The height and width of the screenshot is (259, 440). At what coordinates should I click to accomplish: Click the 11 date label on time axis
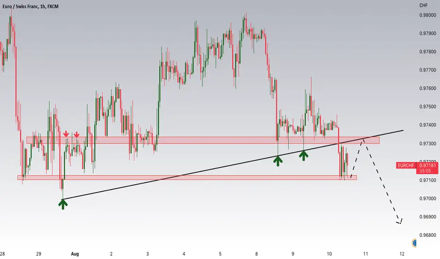(365, 254)
